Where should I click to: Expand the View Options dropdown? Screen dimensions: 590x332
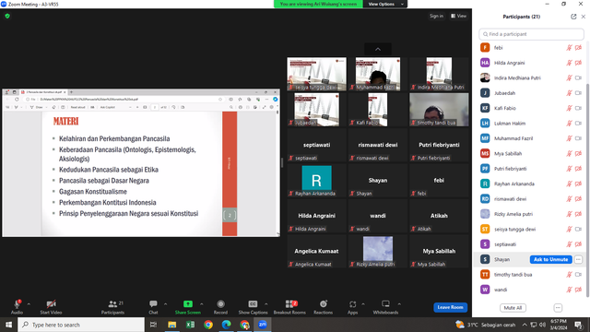[385, 4]
